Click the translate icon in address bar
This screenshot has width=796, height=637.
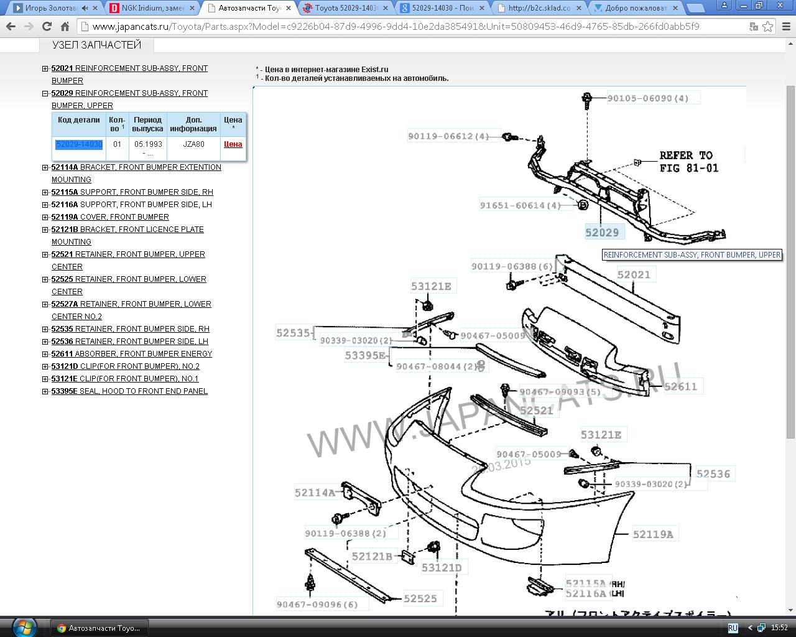(754, 27)
